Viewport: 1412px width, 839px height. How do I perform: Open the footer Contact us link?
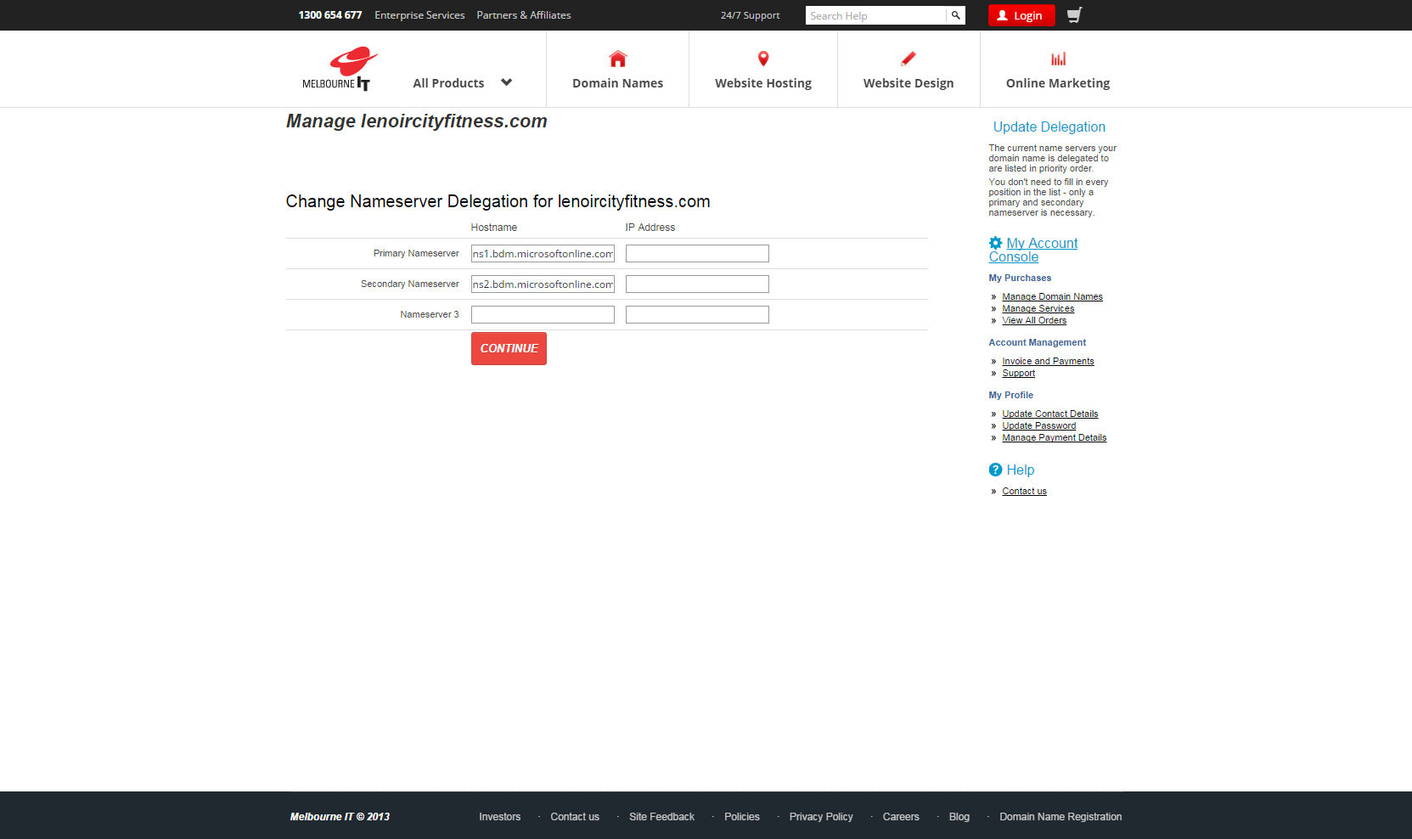point(575,817)
